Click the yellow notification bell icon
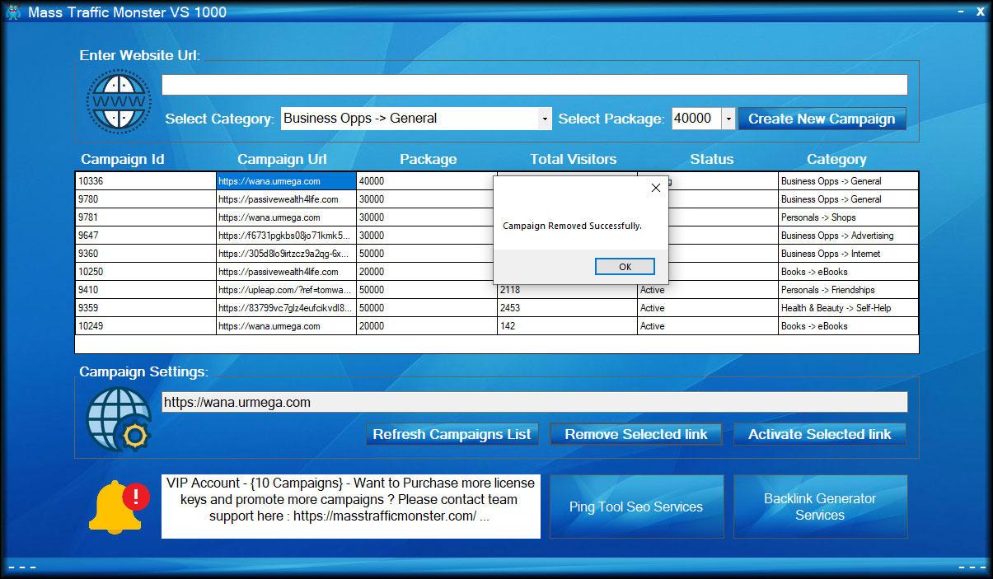The height and width of the screenshot is (579, 993). [x=115, y=507]
